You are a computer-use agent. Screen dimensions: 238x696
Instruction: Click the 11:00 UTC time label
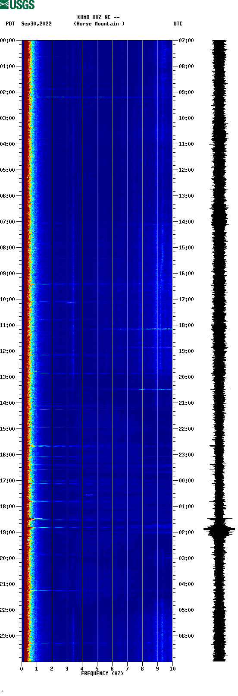click(186, 144)
